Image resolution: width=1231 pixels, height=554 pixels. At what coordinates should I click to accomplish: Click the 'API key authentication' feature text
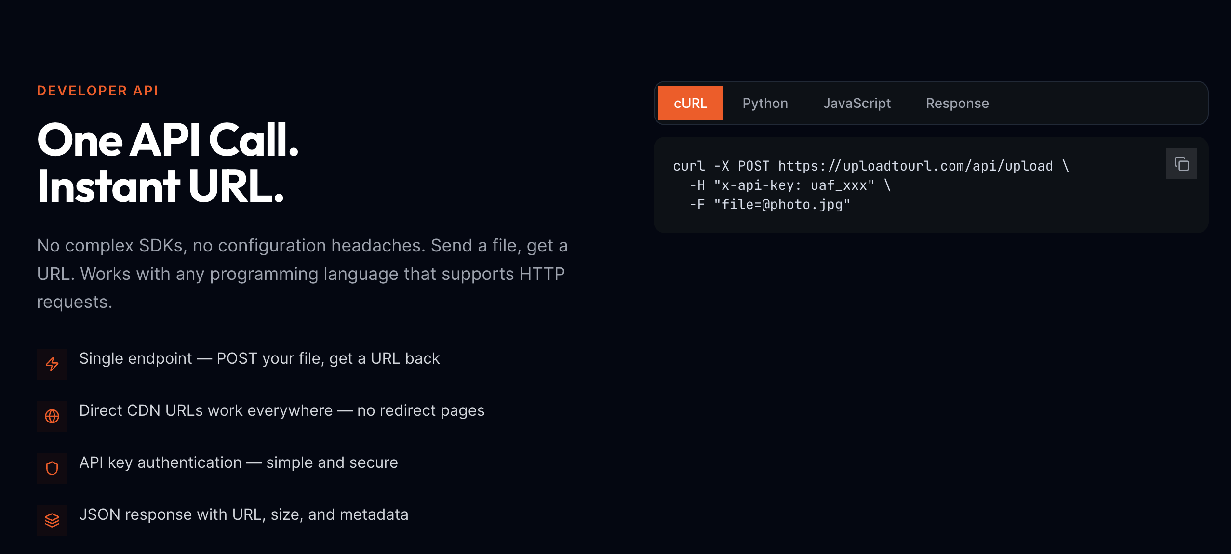(239, 462)
